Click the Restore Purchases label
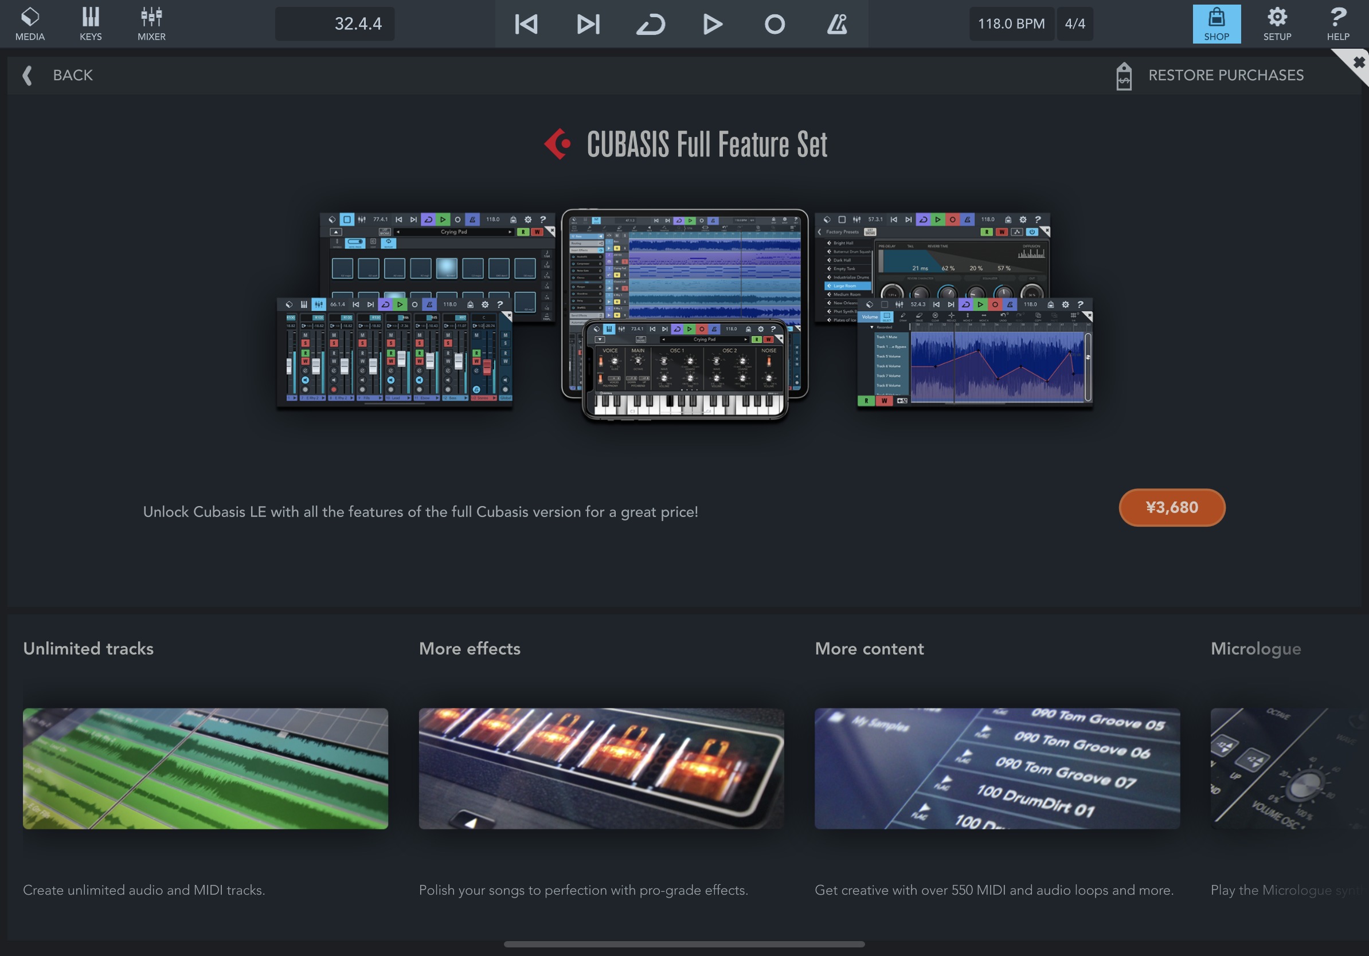The height and width of the screenshot is (956, 1369). 1226,76
